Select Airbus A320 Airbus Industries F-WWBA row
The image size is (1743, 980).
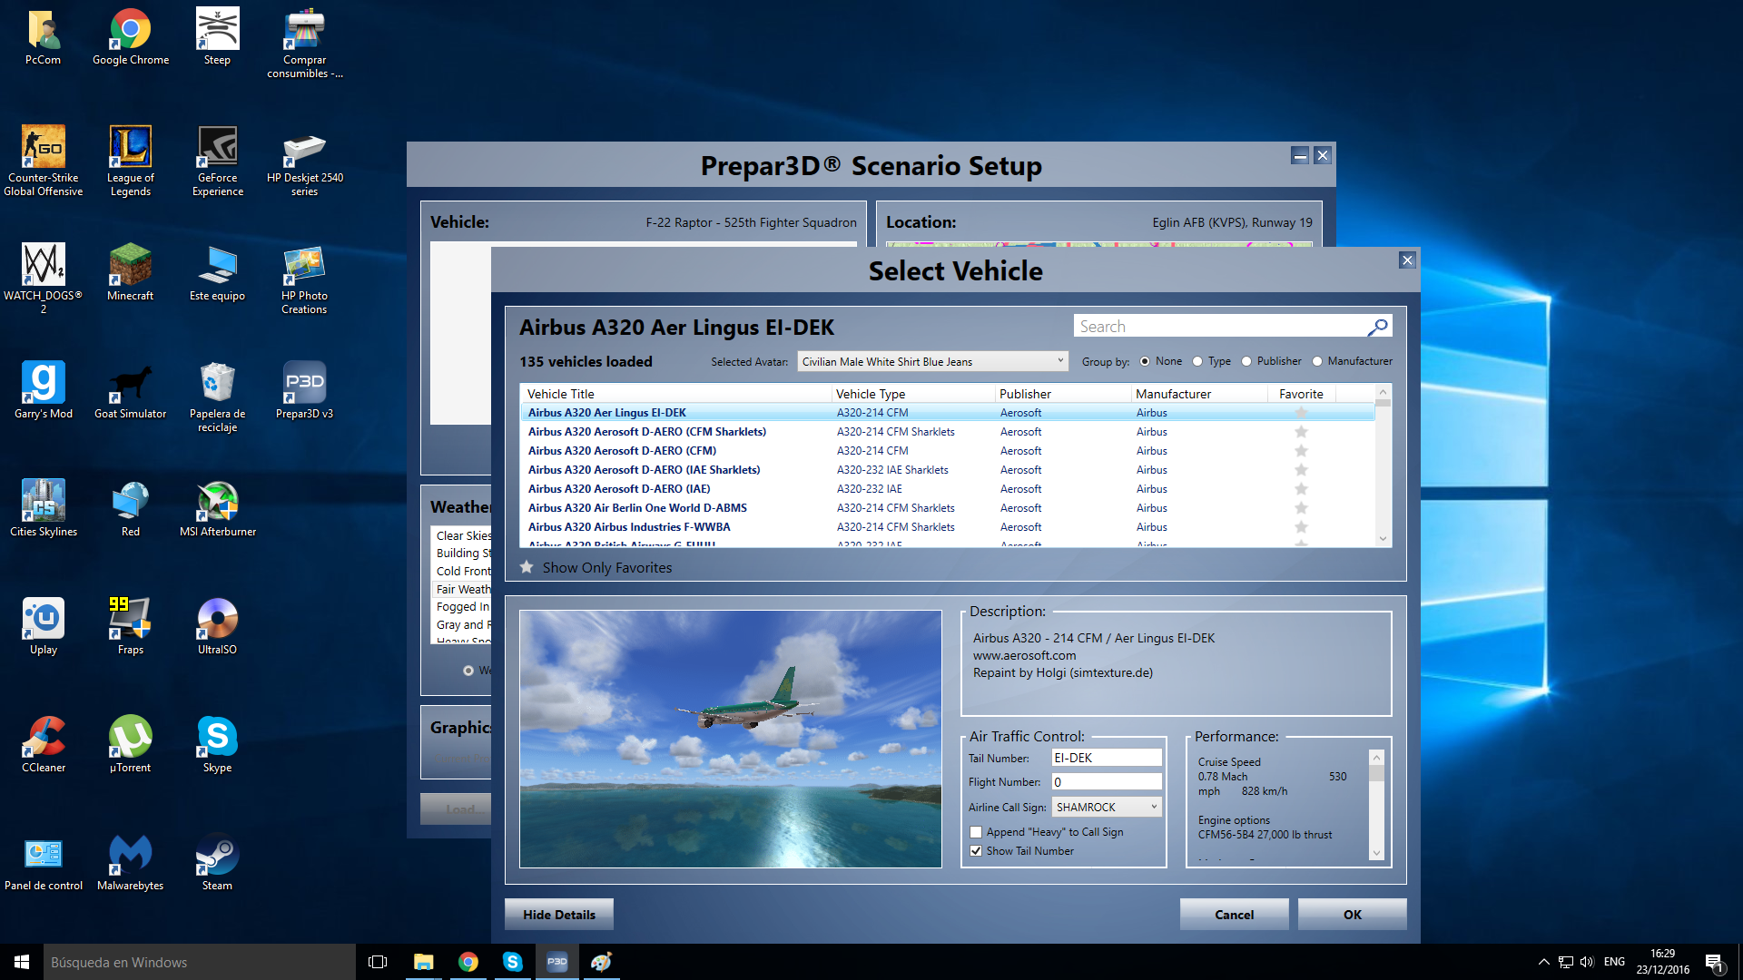click(x=948, y=527)
